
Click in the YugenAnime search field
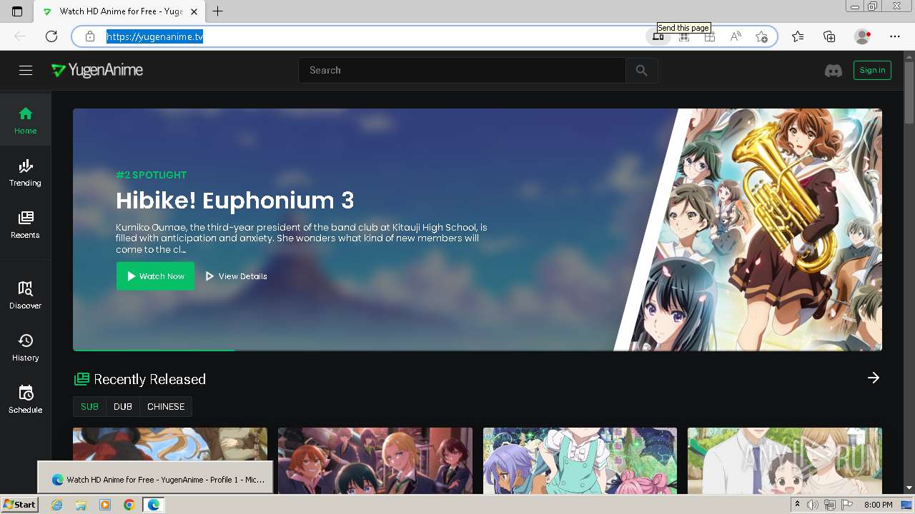(462, 70)
